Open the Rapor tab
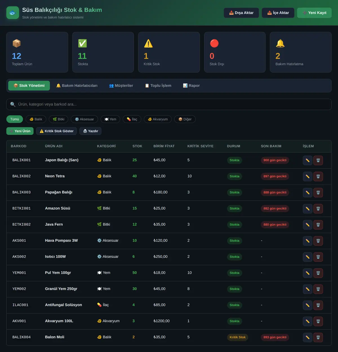This screenshot has height=352, width=338. pyautogui.click(x=191, y=86)
